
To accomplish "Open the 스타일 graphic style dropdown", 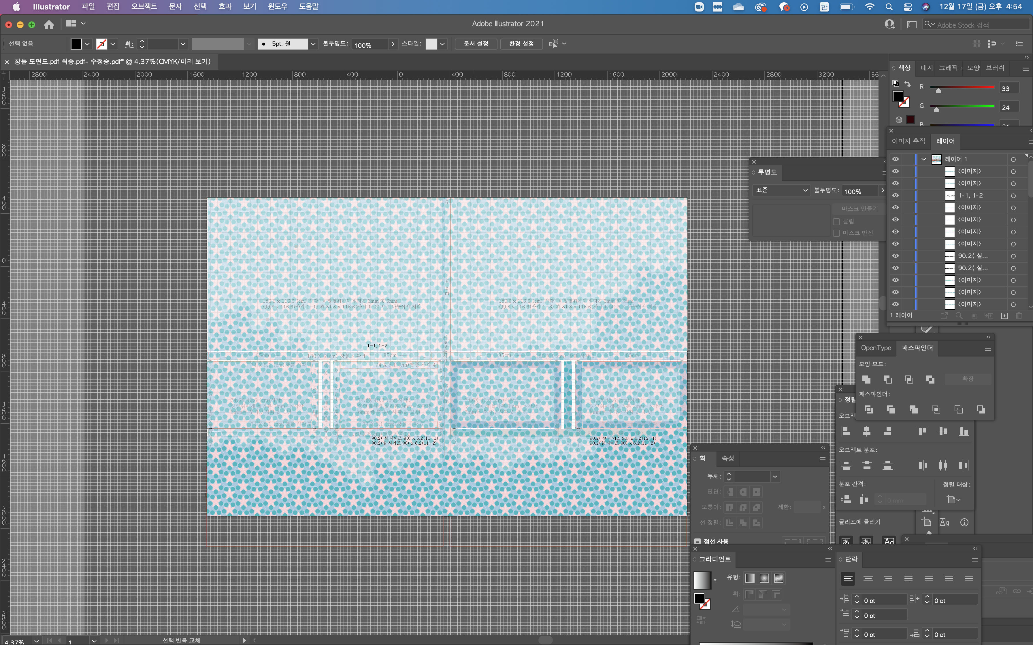I will click(443, 44).
